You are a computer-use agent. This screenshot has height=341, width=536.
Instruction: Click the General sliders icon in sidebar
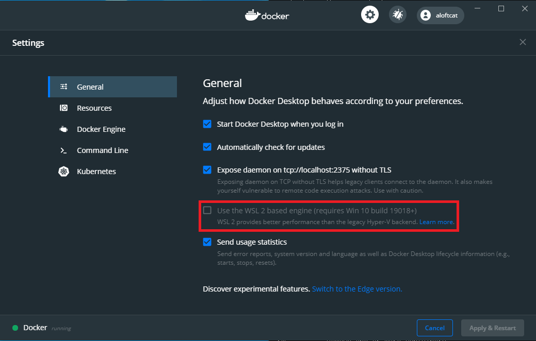click(63, 87)
